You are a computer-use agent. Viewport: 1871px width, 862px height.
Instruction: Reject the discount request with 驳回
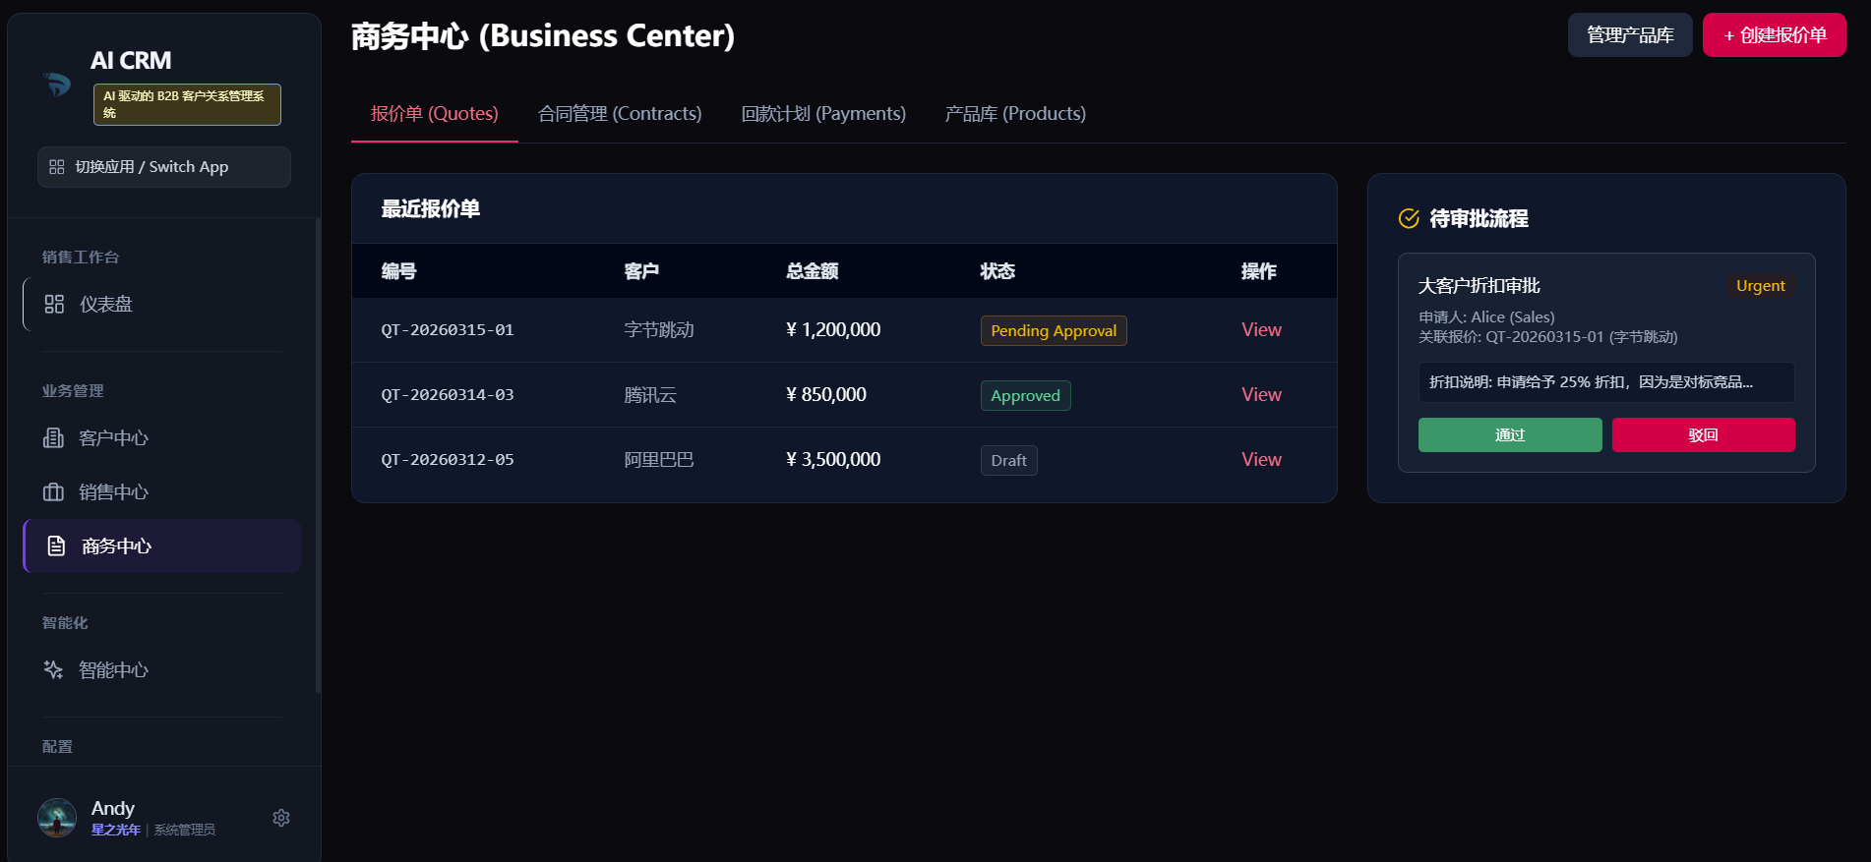(1703, 435)
